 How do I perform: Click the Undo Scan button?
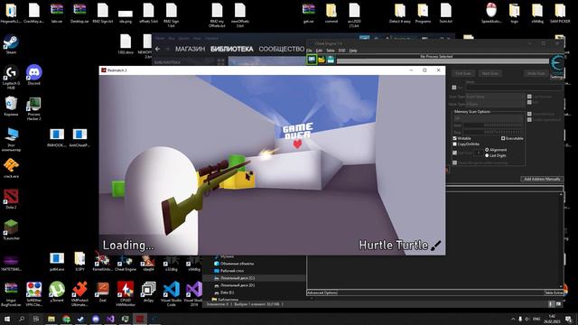[x=536, y=73]
